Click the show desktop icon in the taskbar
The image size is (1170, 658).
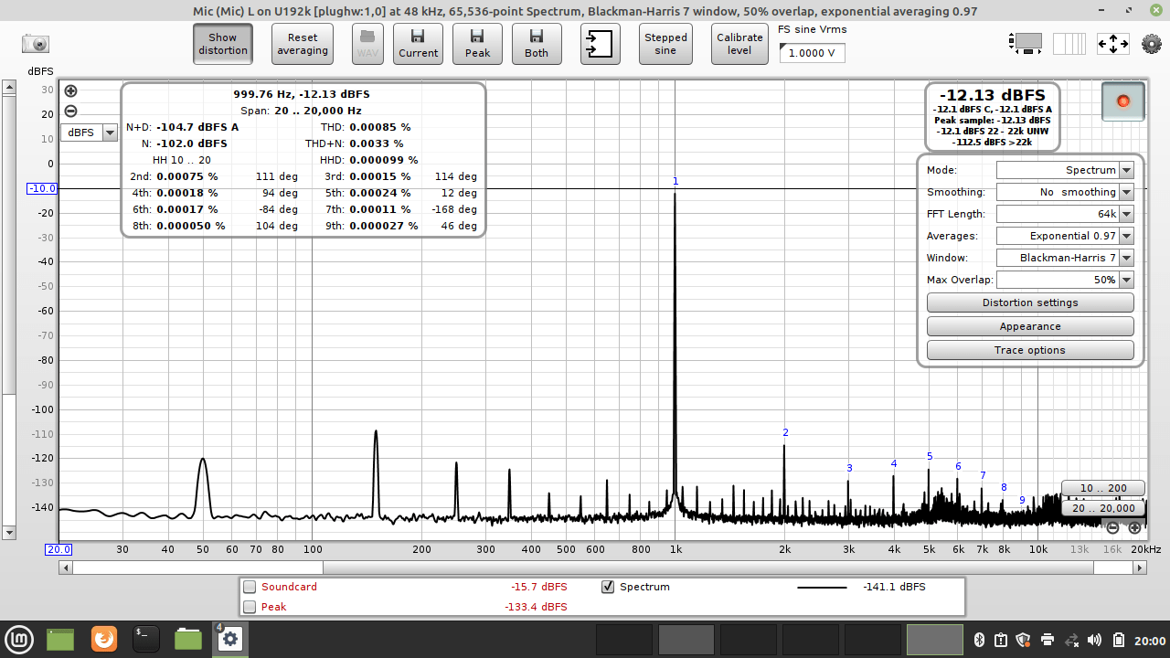(x=60, y=639)
